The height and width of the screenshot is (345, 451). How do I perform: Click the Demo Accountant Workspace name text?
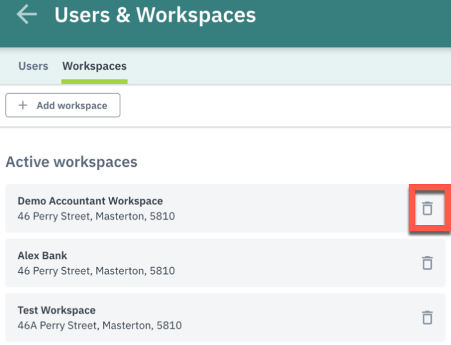click(90, 201)
